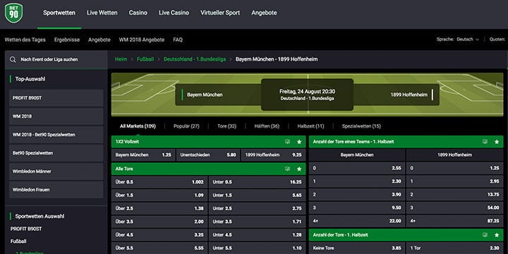This screenshot has width=508, height=254.
Task: Switch to Live Casino
Action: pos(174,13)
